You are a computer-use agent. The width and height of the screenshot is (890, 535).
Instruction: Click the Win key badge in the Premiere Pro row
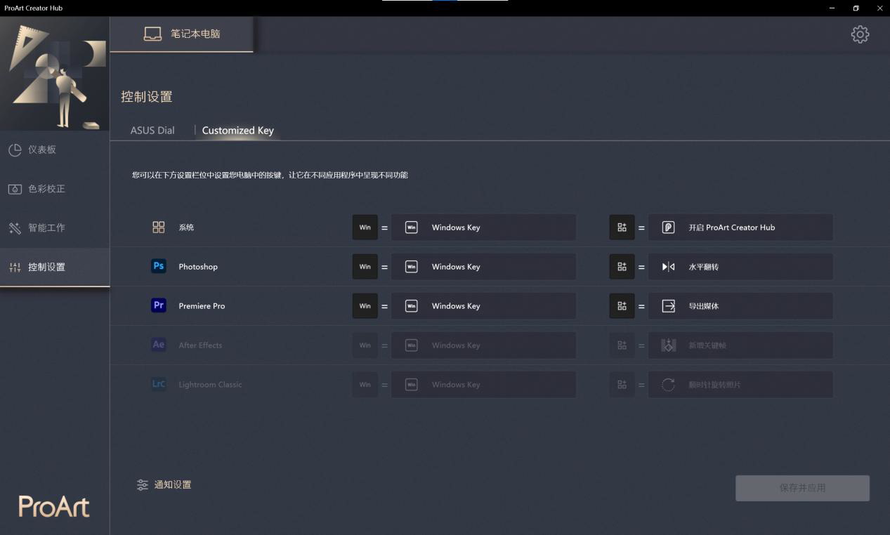365,306
